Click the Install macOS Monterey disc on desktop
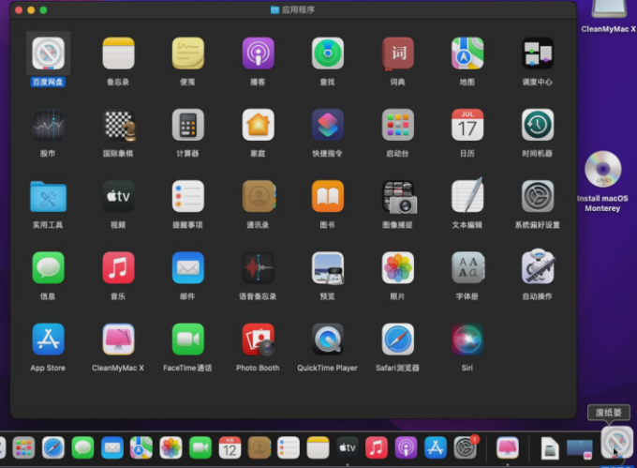Screen dimensions: 637x468 click(603, 169)
